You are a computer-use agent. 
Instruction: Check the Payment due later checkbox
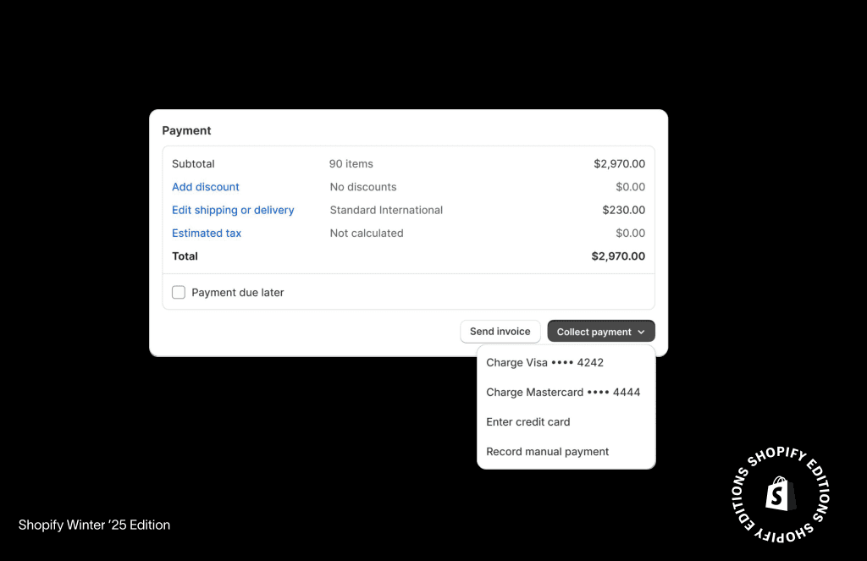[x=179, y=293]
